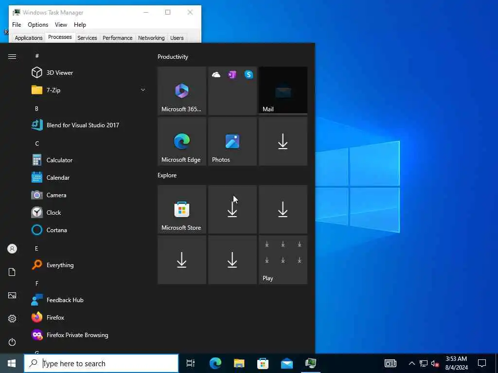Screen dimensions: 498x373
Task: Open the Calendar app
Action: tap(89, 178)
